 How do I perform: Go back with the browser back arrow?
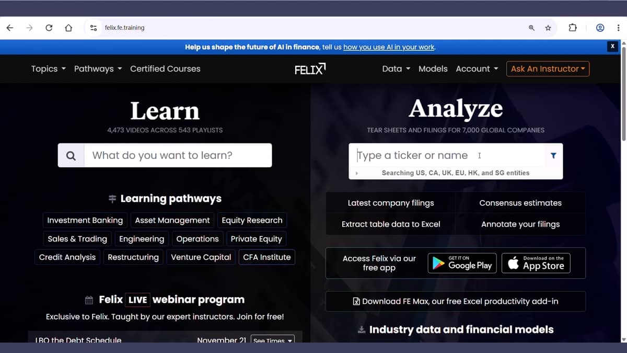[x=9, y=28]
